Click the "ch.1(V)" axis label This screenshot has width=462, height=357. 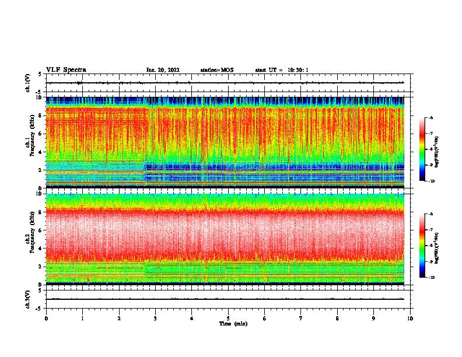(28, 83)
